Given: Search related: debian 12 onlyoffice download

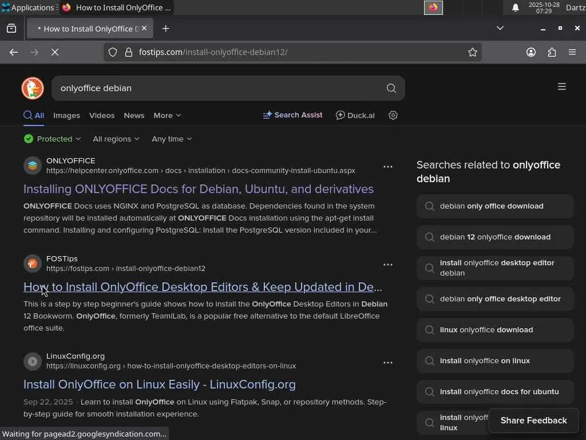Looking at the screenshot, I should pyautogui.click(x=495, y=237).
